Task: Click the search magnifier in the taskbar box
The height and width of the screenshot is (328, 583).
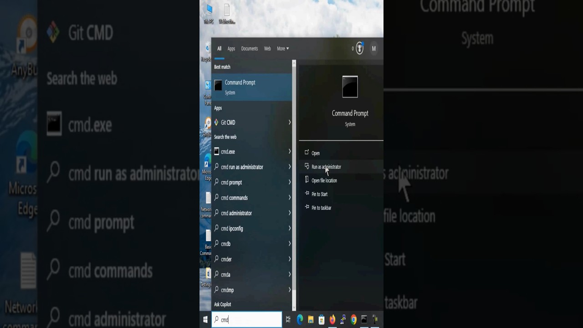Action: coord(216,320)
